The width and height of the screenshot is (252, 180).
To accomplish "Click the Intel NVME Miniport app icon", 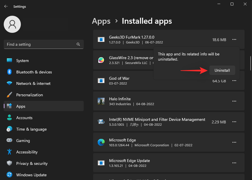I will [101, 122].
